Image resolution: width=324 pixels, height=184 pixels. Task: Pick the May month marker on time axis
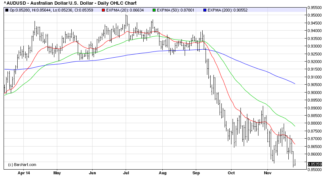pos(57,172)
